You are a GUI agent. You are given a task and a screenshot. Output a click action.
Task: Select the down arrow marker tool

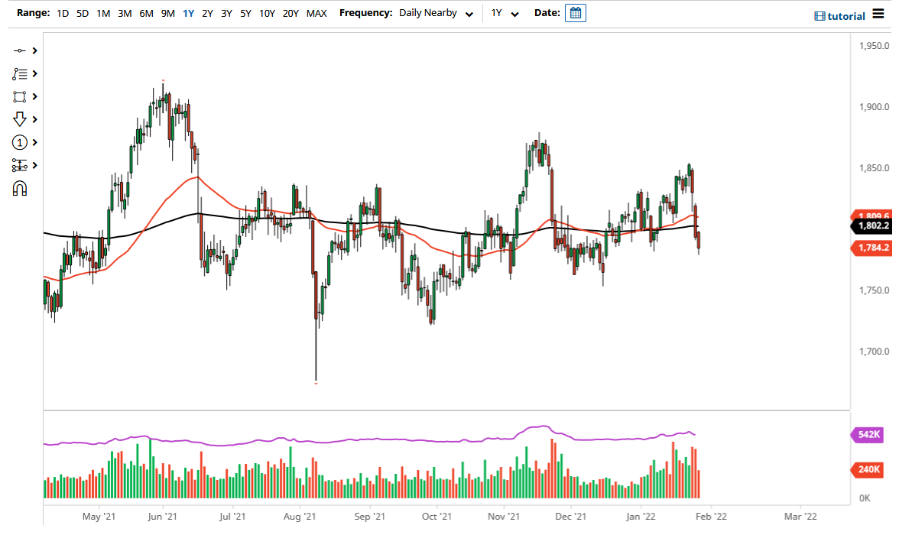click(x=20, y=119)
